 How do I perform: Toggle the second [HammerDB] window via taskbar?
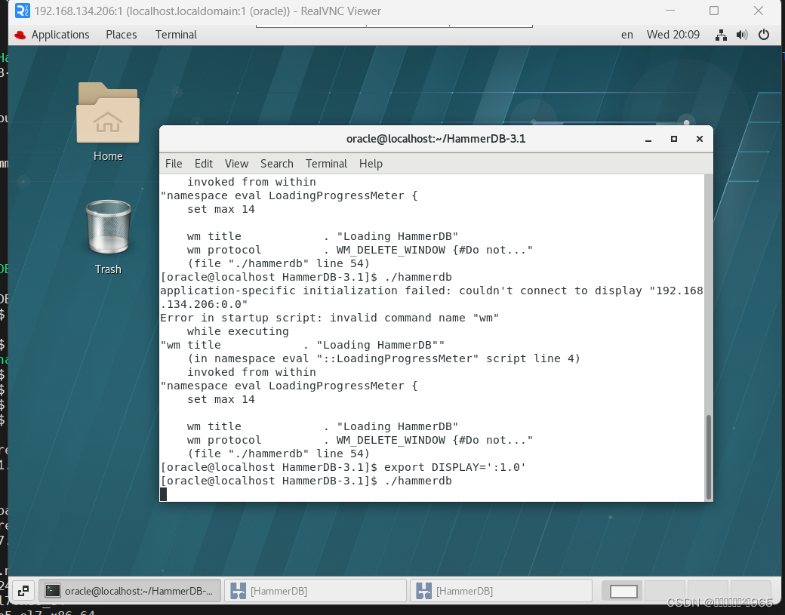(x=500, y=590)
